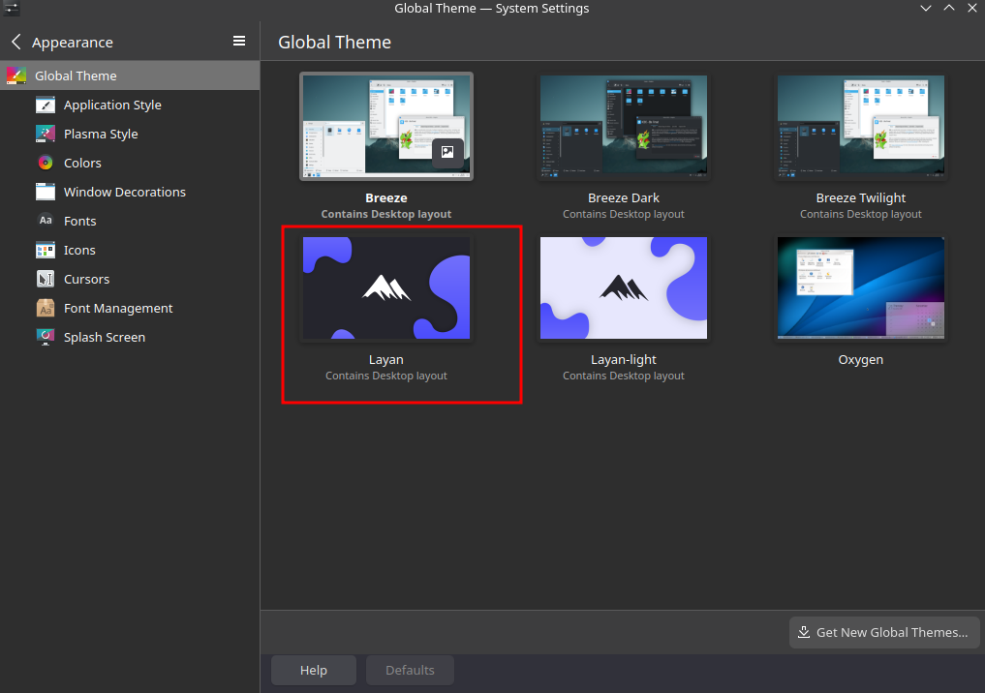Click the Global Theme sidebar icon
Image resolution: width=985 pixels, height=693 pixels.
pyautogui.click(x=16, y=75)
